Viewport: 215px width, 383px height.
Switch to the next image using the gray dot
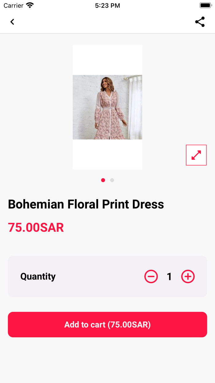pos(112,180)
